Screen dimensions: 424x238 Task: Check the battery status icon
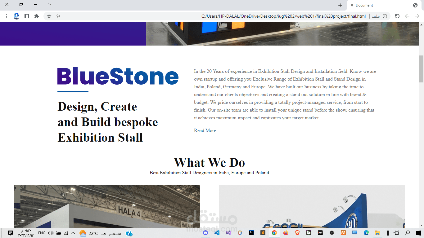point(58,233)
